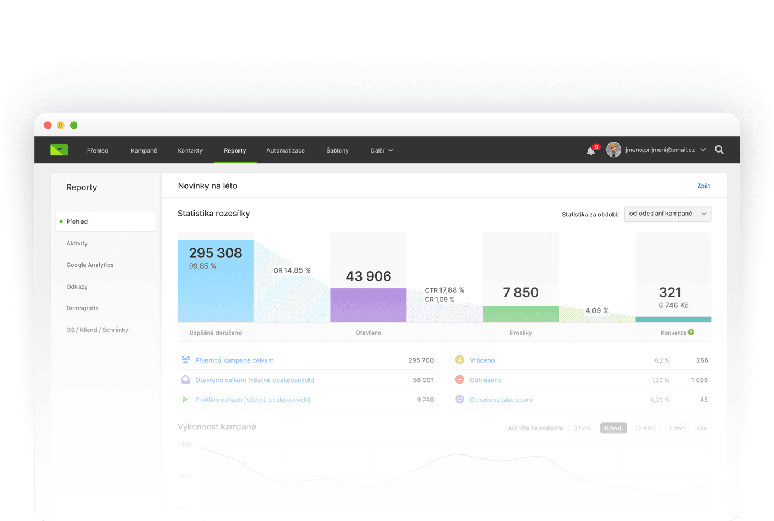Click the Konverze help question icon

coord(691,332)
